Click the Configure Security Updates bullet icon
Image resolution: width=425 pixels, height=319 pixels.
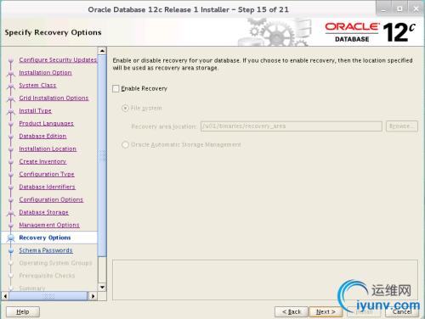click(x=11, y=60)
